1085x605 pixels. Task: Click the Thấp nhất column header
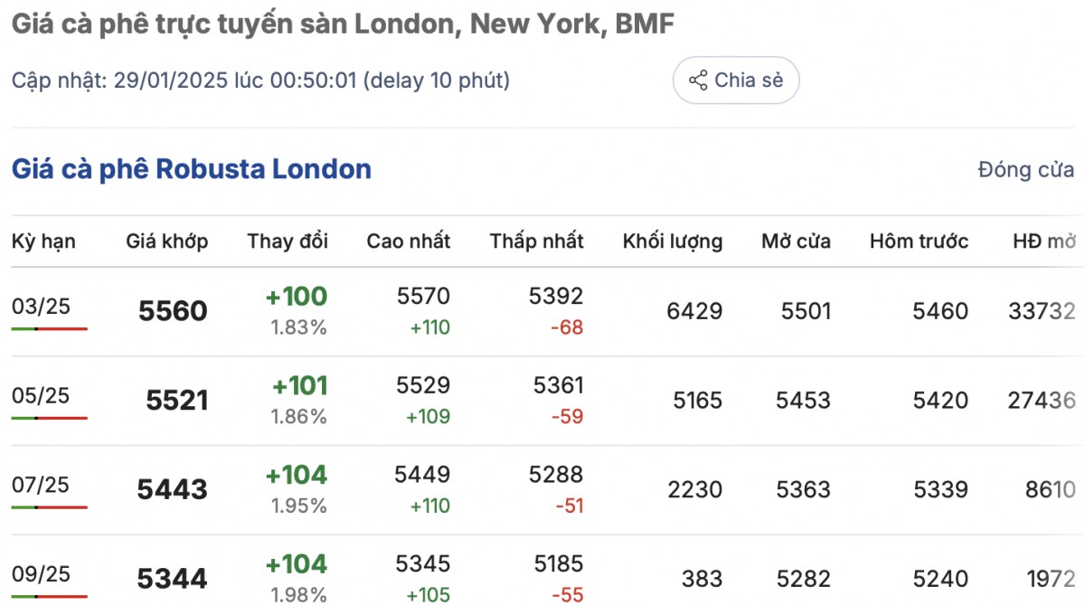point(536,241)
